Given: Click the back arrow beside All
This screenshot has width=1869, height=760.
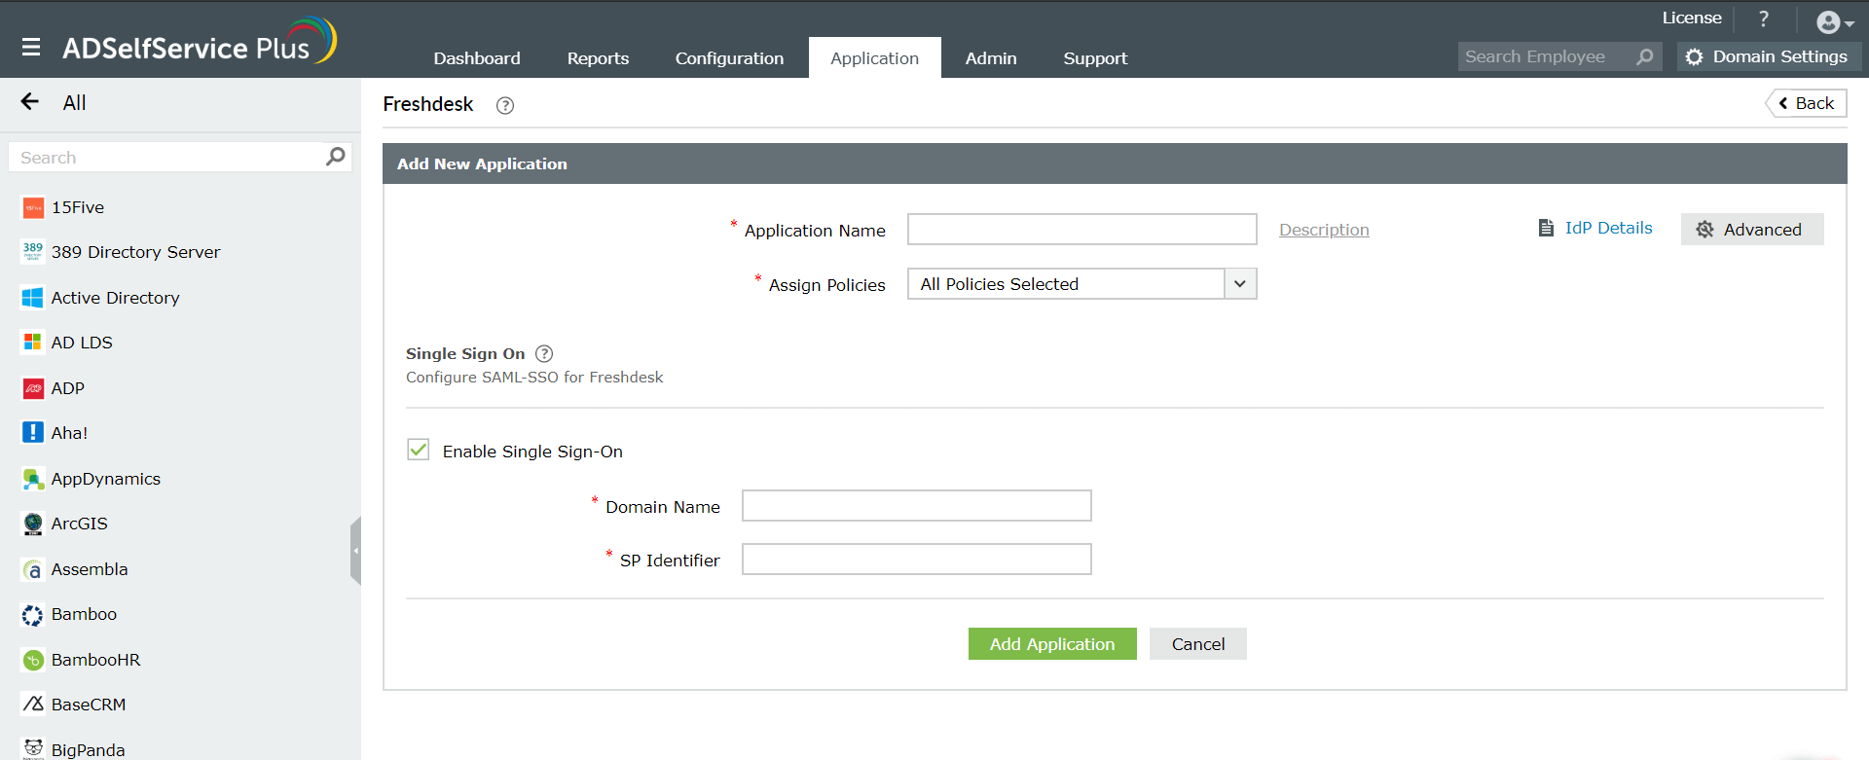Looking at the screenshot, I should pos(30,102).
